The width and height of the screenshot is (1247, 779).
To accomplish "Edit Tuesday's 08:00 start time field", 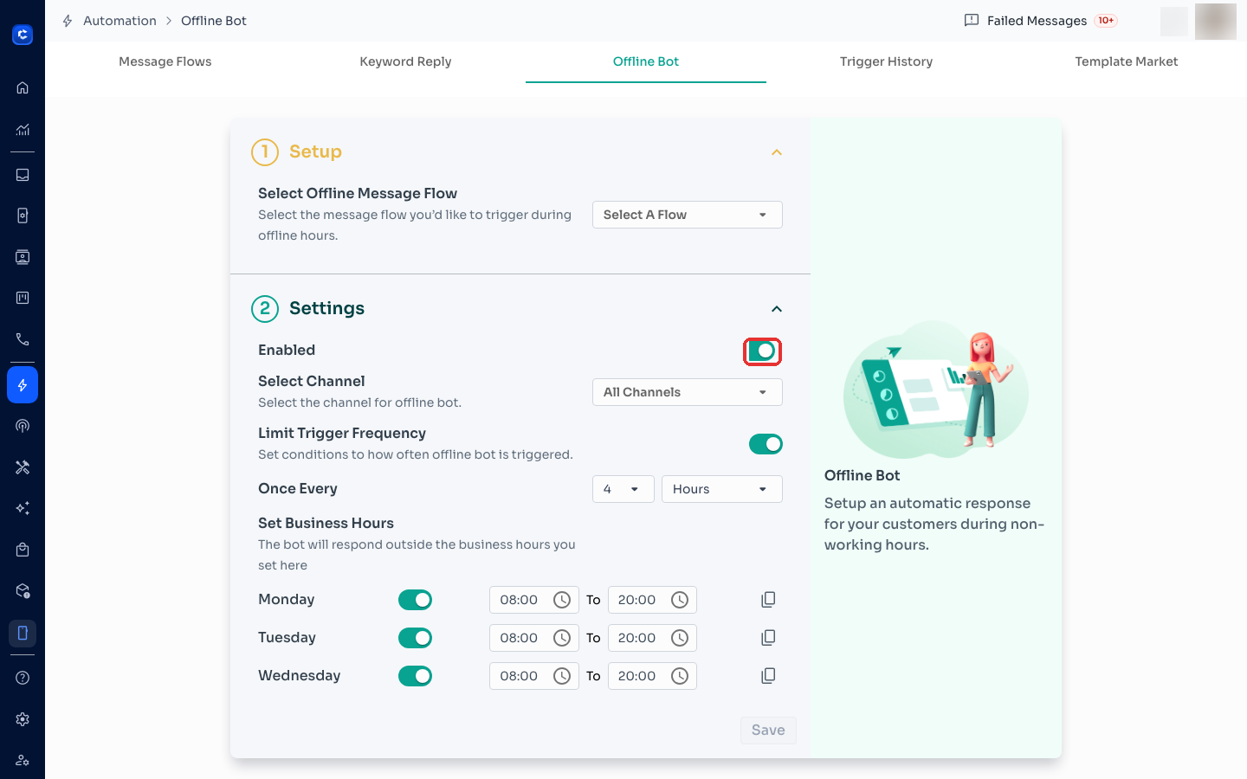I will click(x=534, y=638).
